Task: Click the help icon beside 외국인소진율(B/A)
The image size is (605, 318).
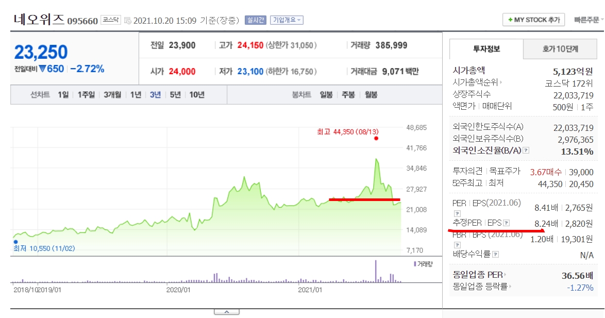Action: [x=526, y=150]
